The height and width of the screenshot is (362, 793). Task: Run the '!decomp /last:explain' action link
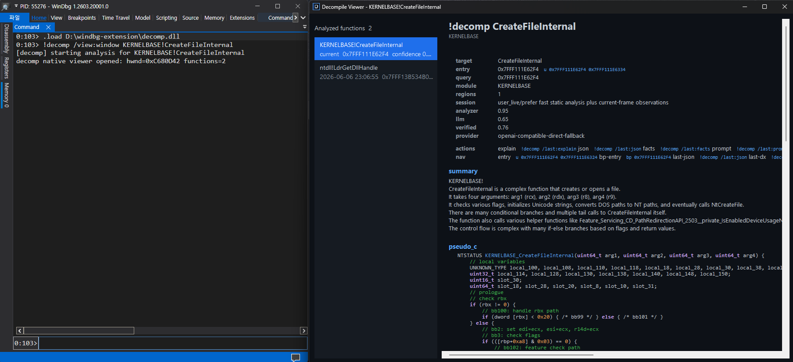(549, 149)
